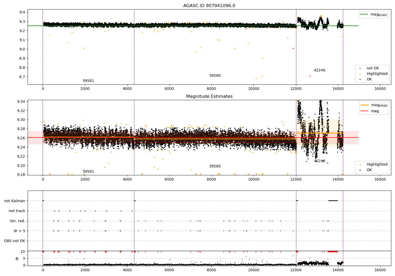Image resolution: width=395 pixels, height=276 pixels.
Task: Click 'OK' entry in the Magnitude Estimates legend
Action: click(369, 170)
